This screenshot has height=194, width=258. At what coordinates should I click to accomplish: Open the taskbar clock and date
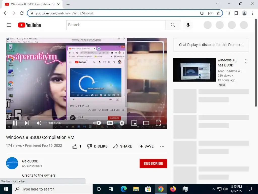[x=236, y=189]
